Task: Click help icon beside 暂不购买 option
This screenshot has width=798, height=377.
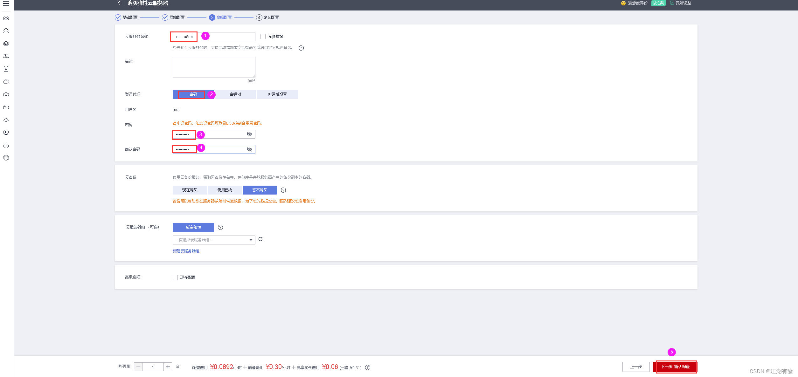Action: (283, 190)
